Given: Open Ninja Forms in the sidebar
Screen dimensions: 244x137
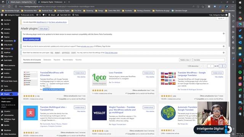Looking at the screenshot, I should [x=8, y=56].
